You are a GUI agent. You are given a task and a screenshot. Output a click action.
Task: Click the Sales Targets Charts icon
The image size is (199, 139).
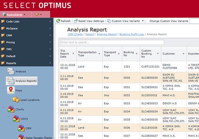tap(21, 137)
